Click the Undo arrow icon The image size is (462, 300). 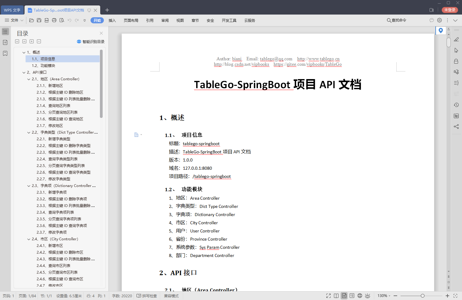point(69,20)
